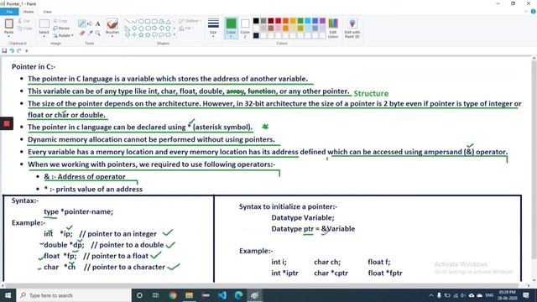Image resolution: width=537 pixels, height=302 pixels.
Task: Open the Action Center notifications
Action: click(526, 295)
